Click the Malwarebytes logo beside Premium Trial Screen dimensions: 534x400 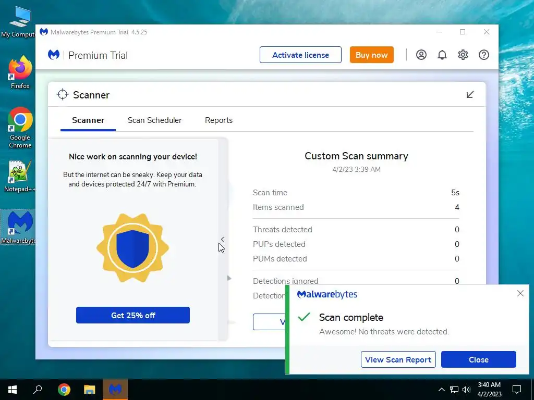pyautogui.click(x=54, y=55)
